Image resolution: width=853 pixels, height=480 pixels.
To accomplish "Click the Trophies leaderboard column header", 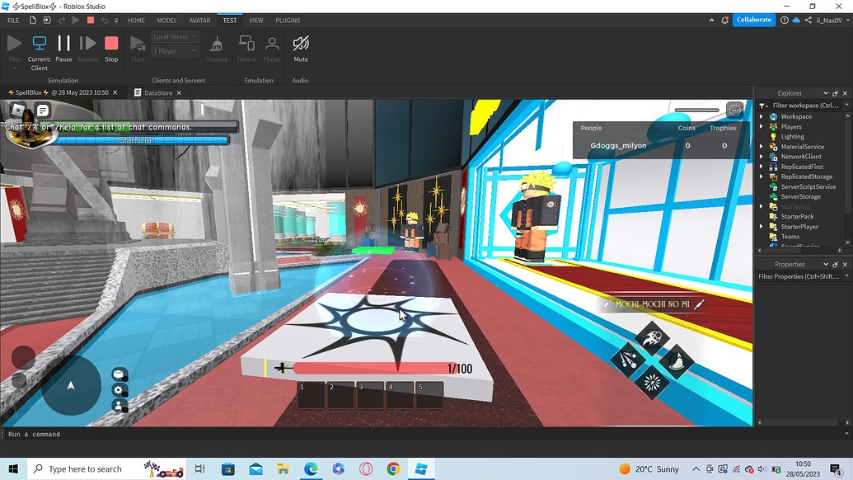I will pyautogui.click(x=723, y=128).
